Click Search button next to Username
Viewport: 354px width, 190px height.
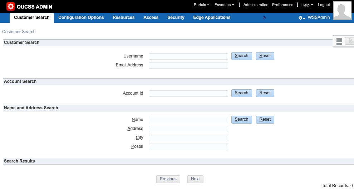tap(242, 56)
